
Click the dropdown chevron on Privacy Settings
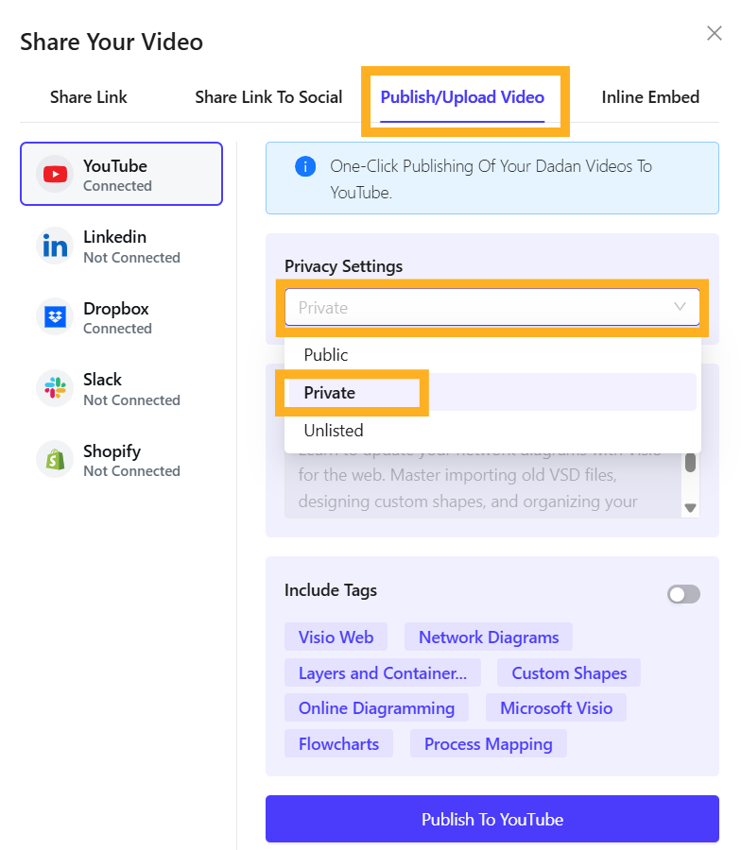(680, 308)
